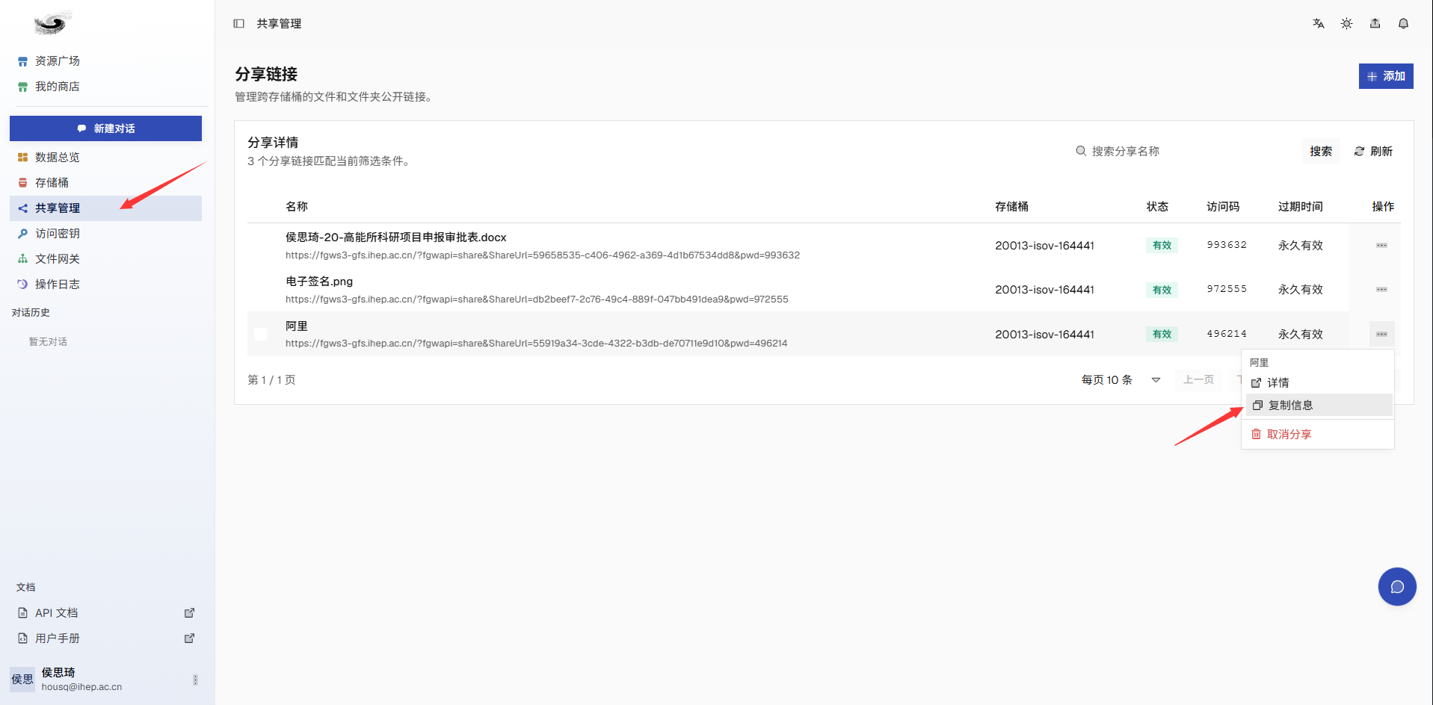The width and height of the screenshot is (1433, 705).
Task: Click the 上一页 pagination button
Action: click(1198, 380)
